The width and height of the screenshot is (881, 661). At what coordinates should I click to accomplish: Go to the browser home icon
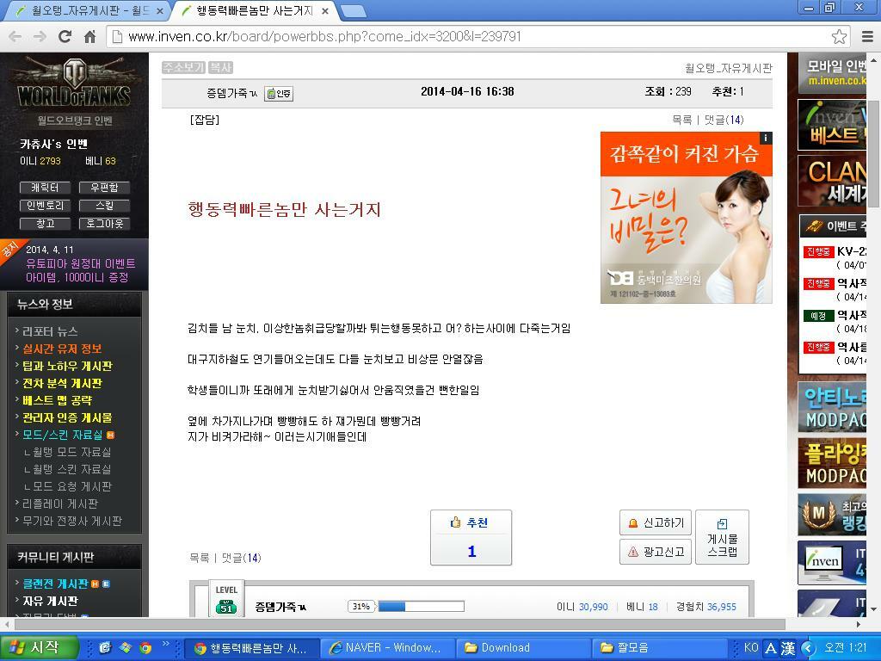click(x=89, y=37)
